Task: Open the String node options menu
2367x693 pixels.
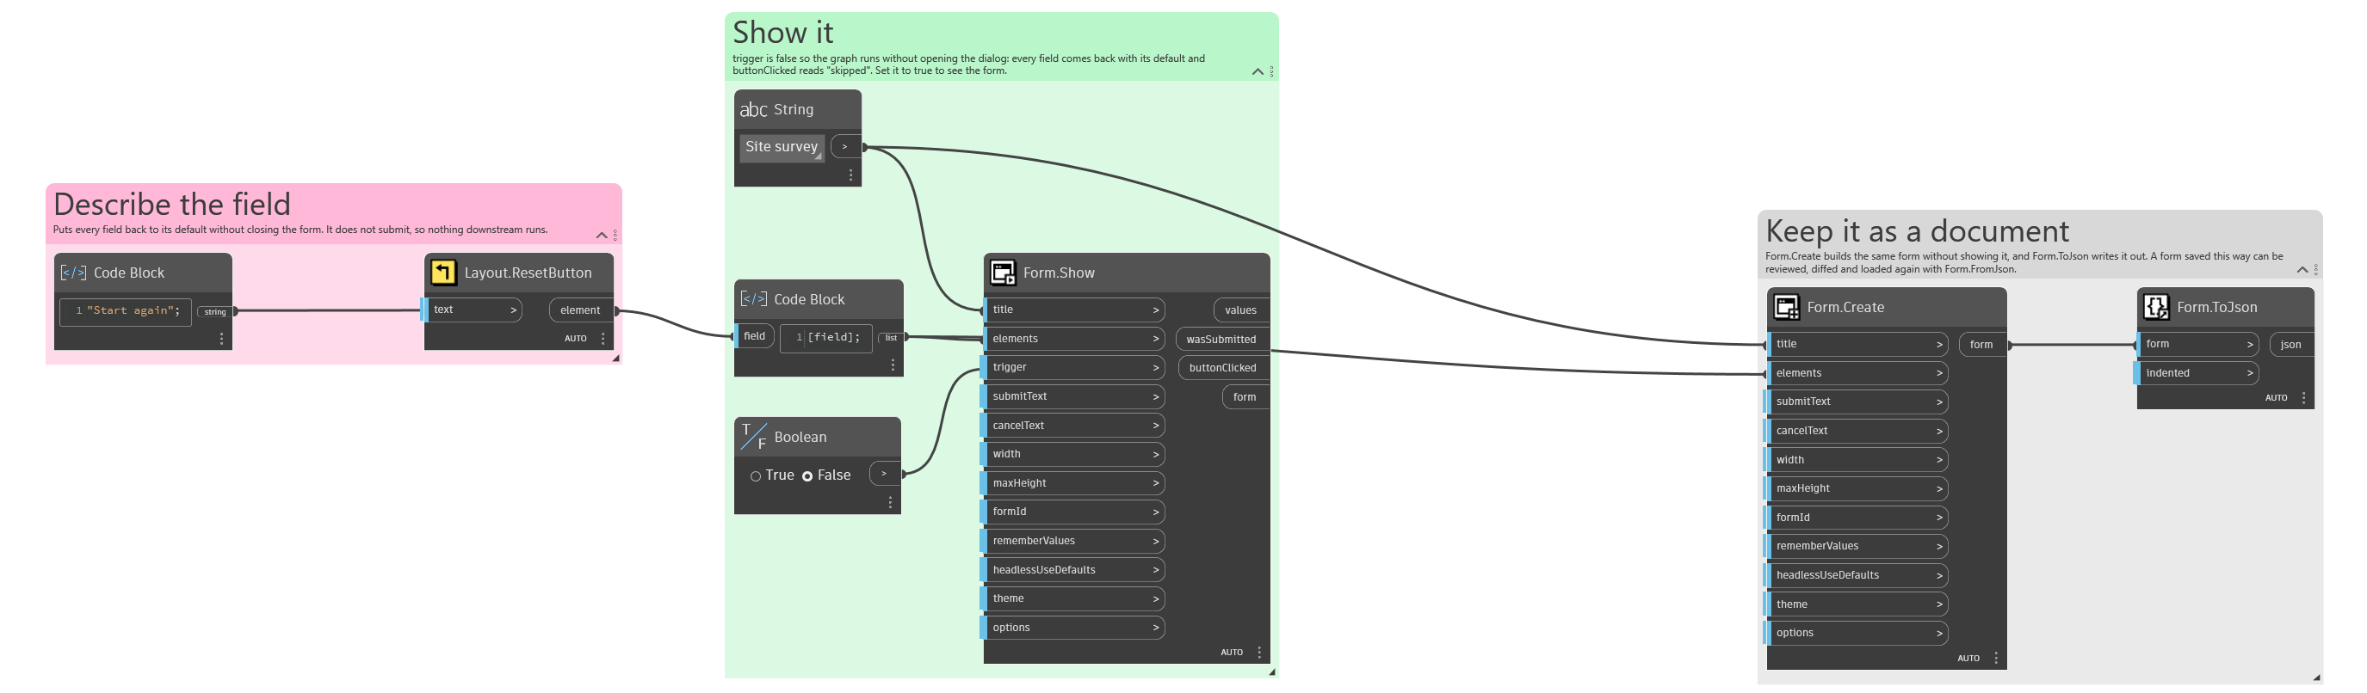Action: pyautogui.click(x=851, y=175)
